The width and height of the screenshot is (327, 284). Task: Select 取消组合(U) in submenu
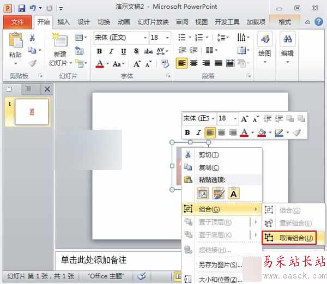tap(293, 238)
